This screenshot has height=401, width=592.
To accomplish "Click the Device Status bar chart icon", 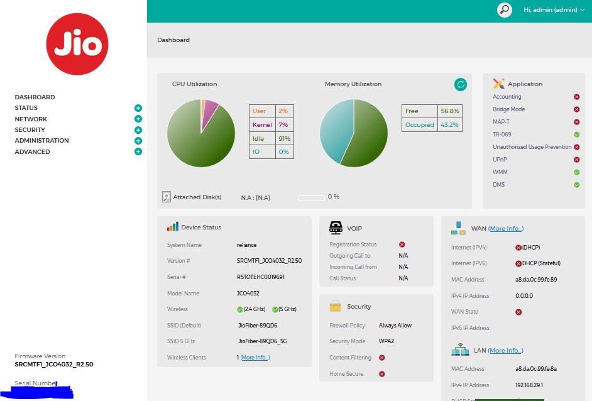I will [x=173, y=226].
